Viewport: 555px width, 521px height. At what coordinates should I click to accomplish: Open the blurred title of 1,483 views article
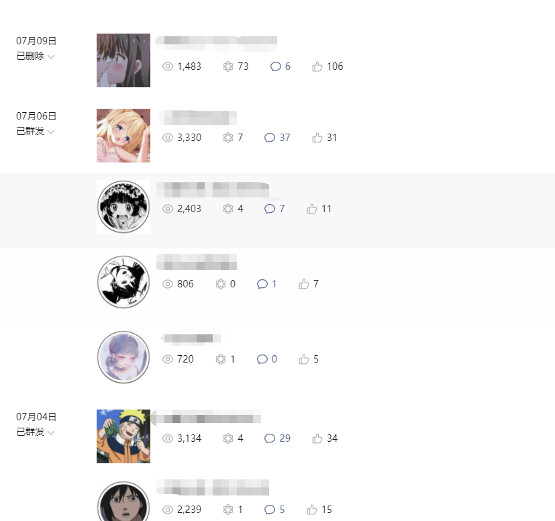click(216, 43)
